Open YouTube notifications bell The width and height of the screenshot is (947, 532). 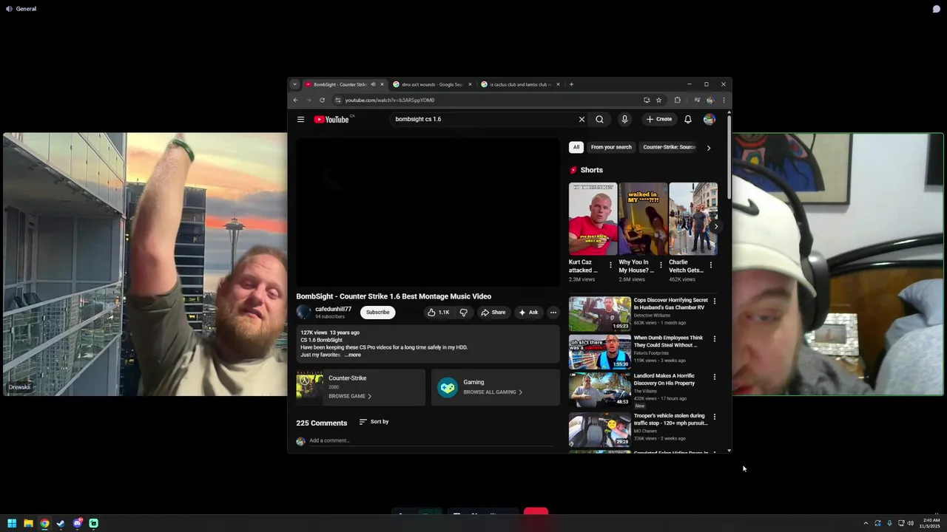(x=688, y=119)
